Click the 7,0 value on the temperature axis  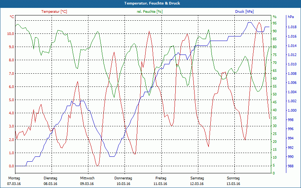tap(12, 73)
